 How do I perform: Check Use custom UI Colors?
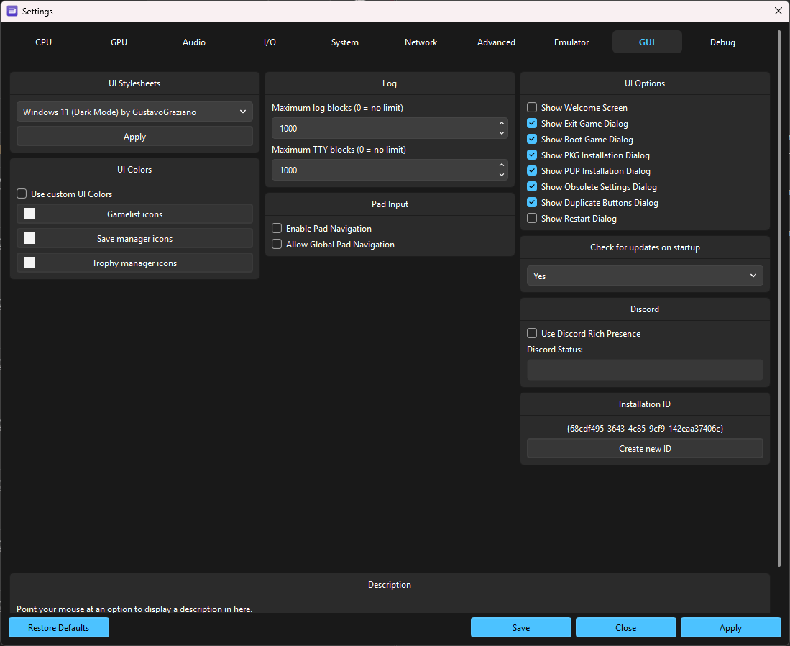[22, 194]
